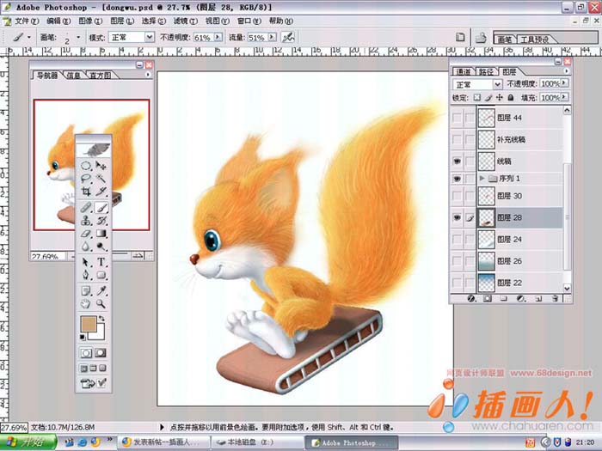Screen dimensions: 602x451
Task: Open the 文件 (File) menu
Action: tap(27, 21)
